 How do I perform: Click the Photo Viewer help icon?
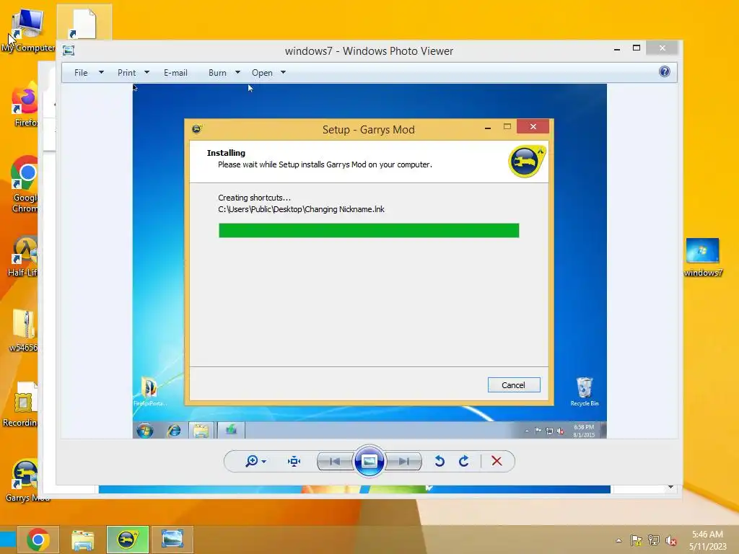pyautogui.click(x=665, y=71)
